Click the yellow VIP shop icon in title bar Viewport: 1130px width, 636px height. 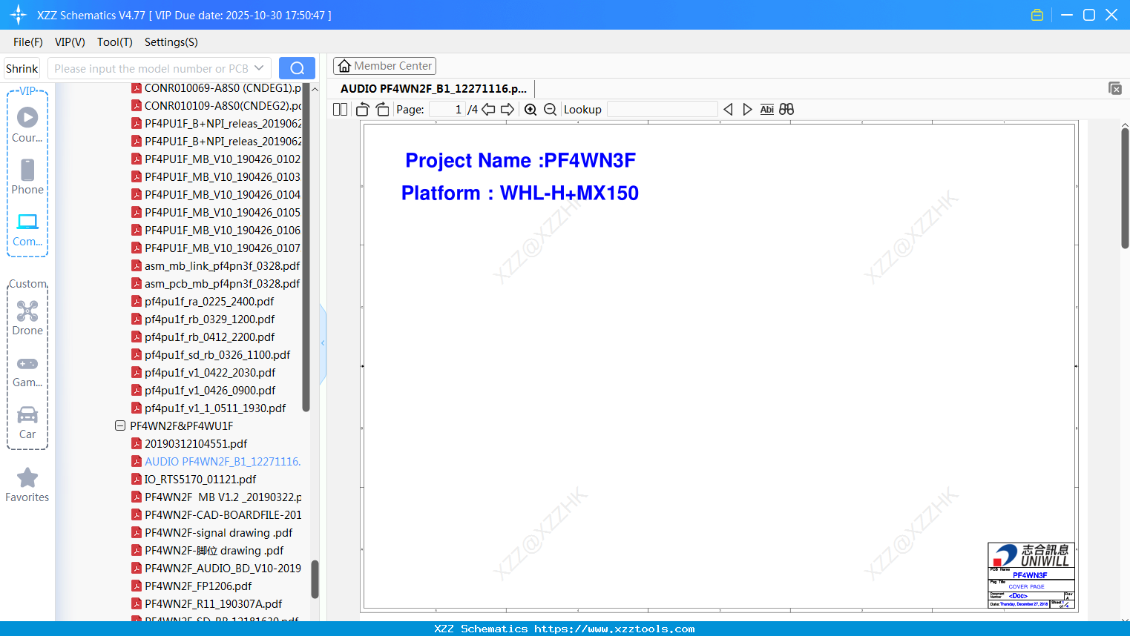point(1037,15)
